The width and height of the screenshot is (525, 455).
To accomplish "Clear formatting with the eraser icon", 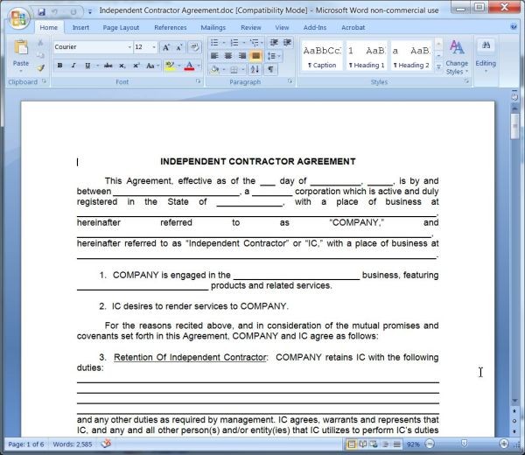I will [x=194, y=47].
